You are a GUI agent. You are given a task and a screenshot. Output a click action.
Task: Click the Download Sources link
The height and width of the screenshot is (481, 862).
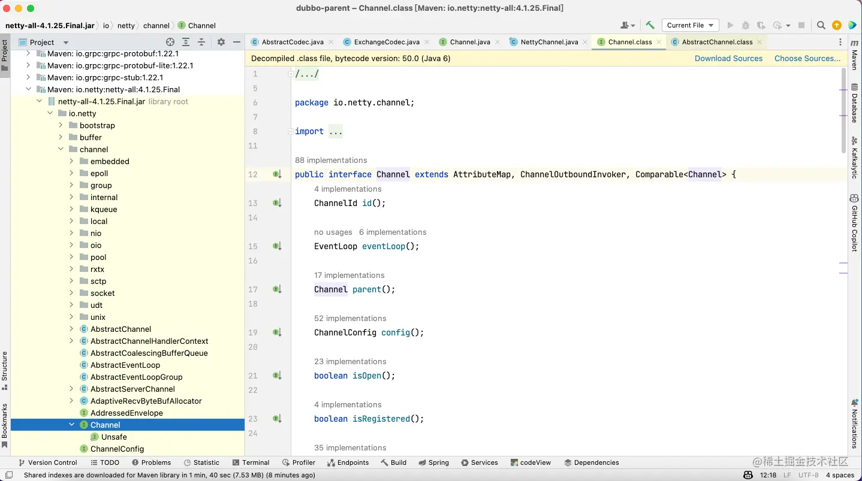tap(728, 58)
